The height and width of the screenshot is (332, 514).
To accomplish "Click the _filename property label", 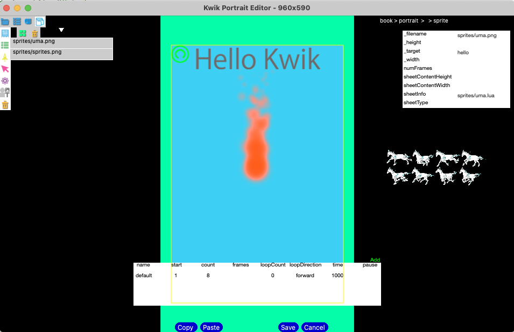I will click(415, 34).
